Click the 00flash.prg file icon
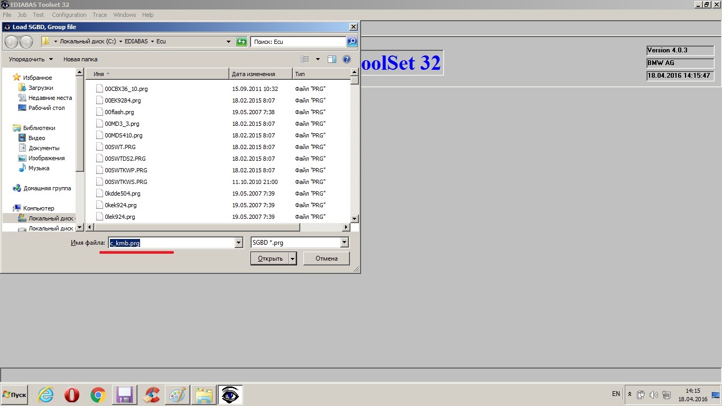722x406 pixels. [x=100, y=112]
